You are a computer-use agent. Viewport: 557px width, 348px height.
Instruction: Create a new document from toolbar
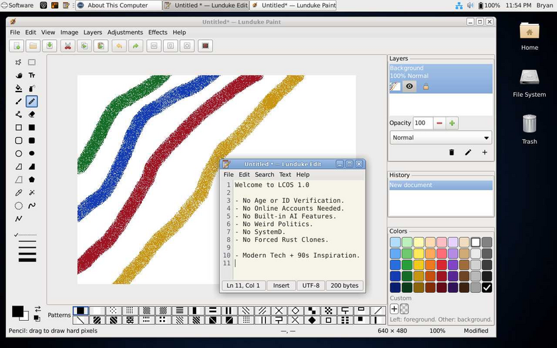click(x=17, y=46)
